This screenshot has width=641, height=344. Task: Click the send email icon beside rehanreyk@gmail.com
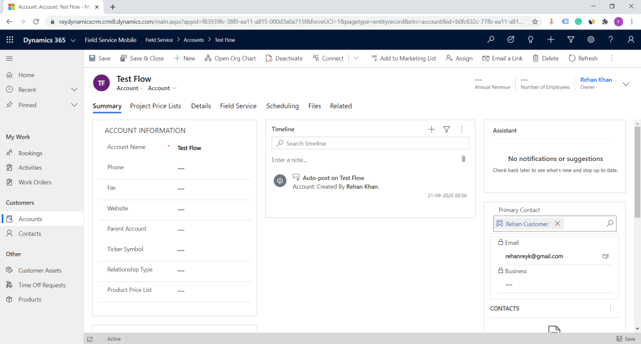tap(605, 256)
